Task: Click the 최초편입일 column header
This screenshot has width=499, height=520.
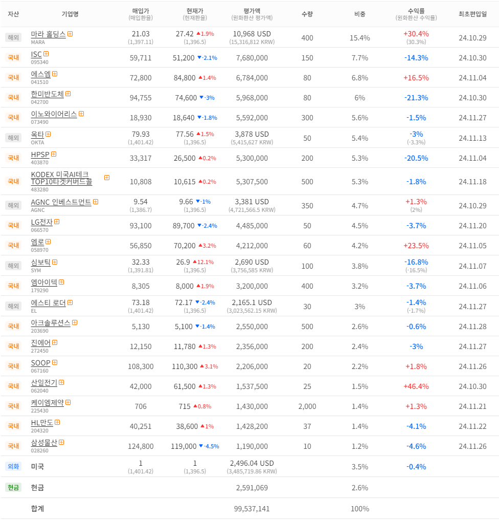Action: pos(472,14)
